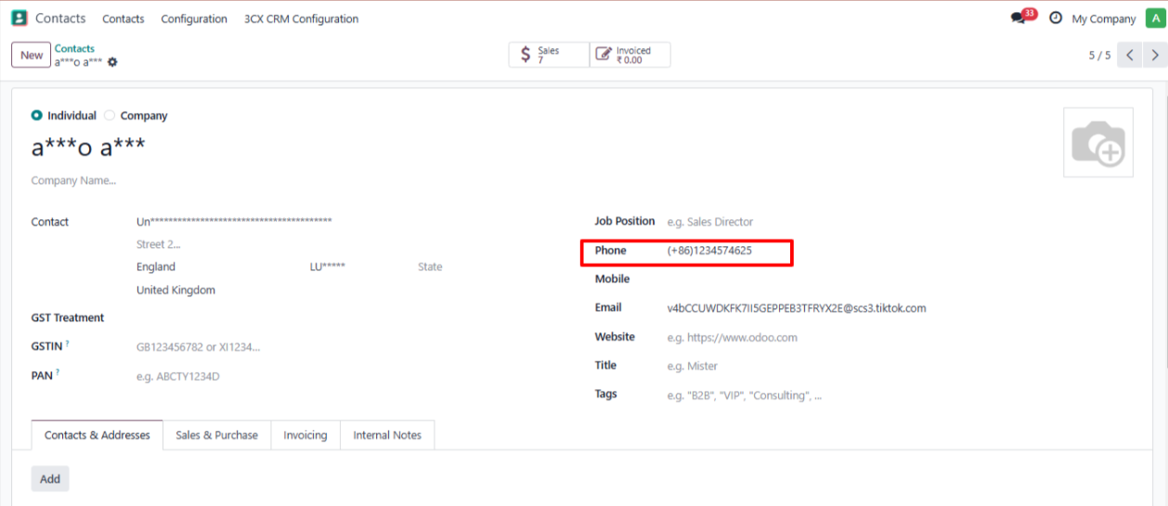Select the Individual radio button
The width and height of the screenshot is (1168, 506).
[36, 116]
